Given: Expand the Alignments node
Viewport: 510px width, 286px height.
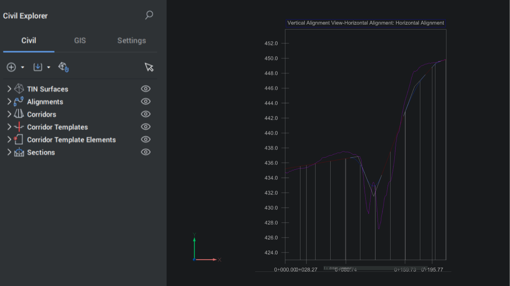Looking at the screenshot, I should pyautogui.click(x=9, y=102).
